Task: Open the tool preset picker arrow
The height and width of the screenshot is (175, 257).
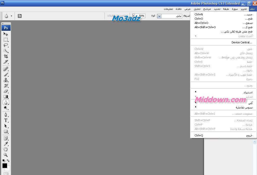Action: point(11,16)
